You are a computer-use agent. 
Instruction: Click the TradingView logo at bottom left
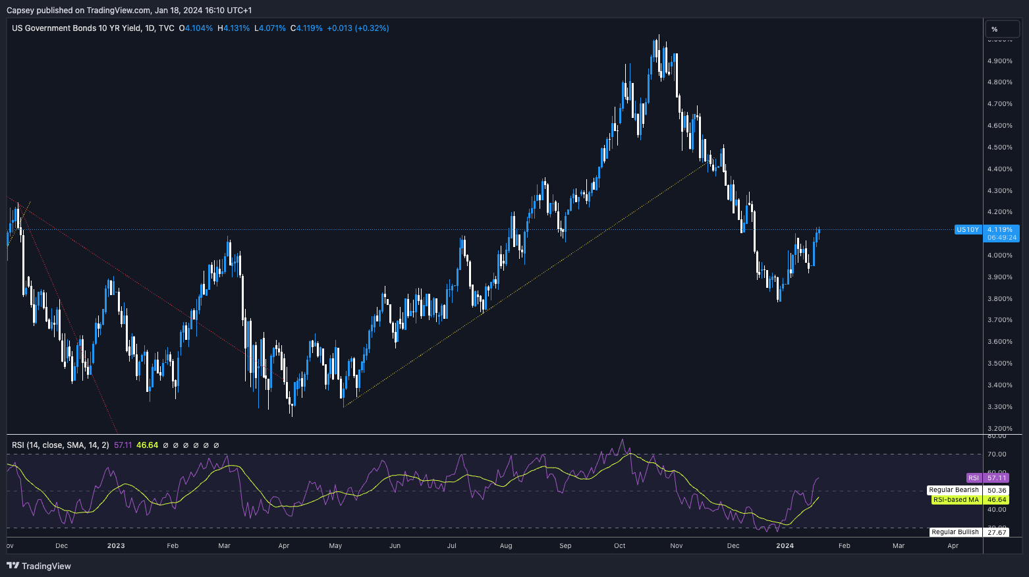[39, 566]
